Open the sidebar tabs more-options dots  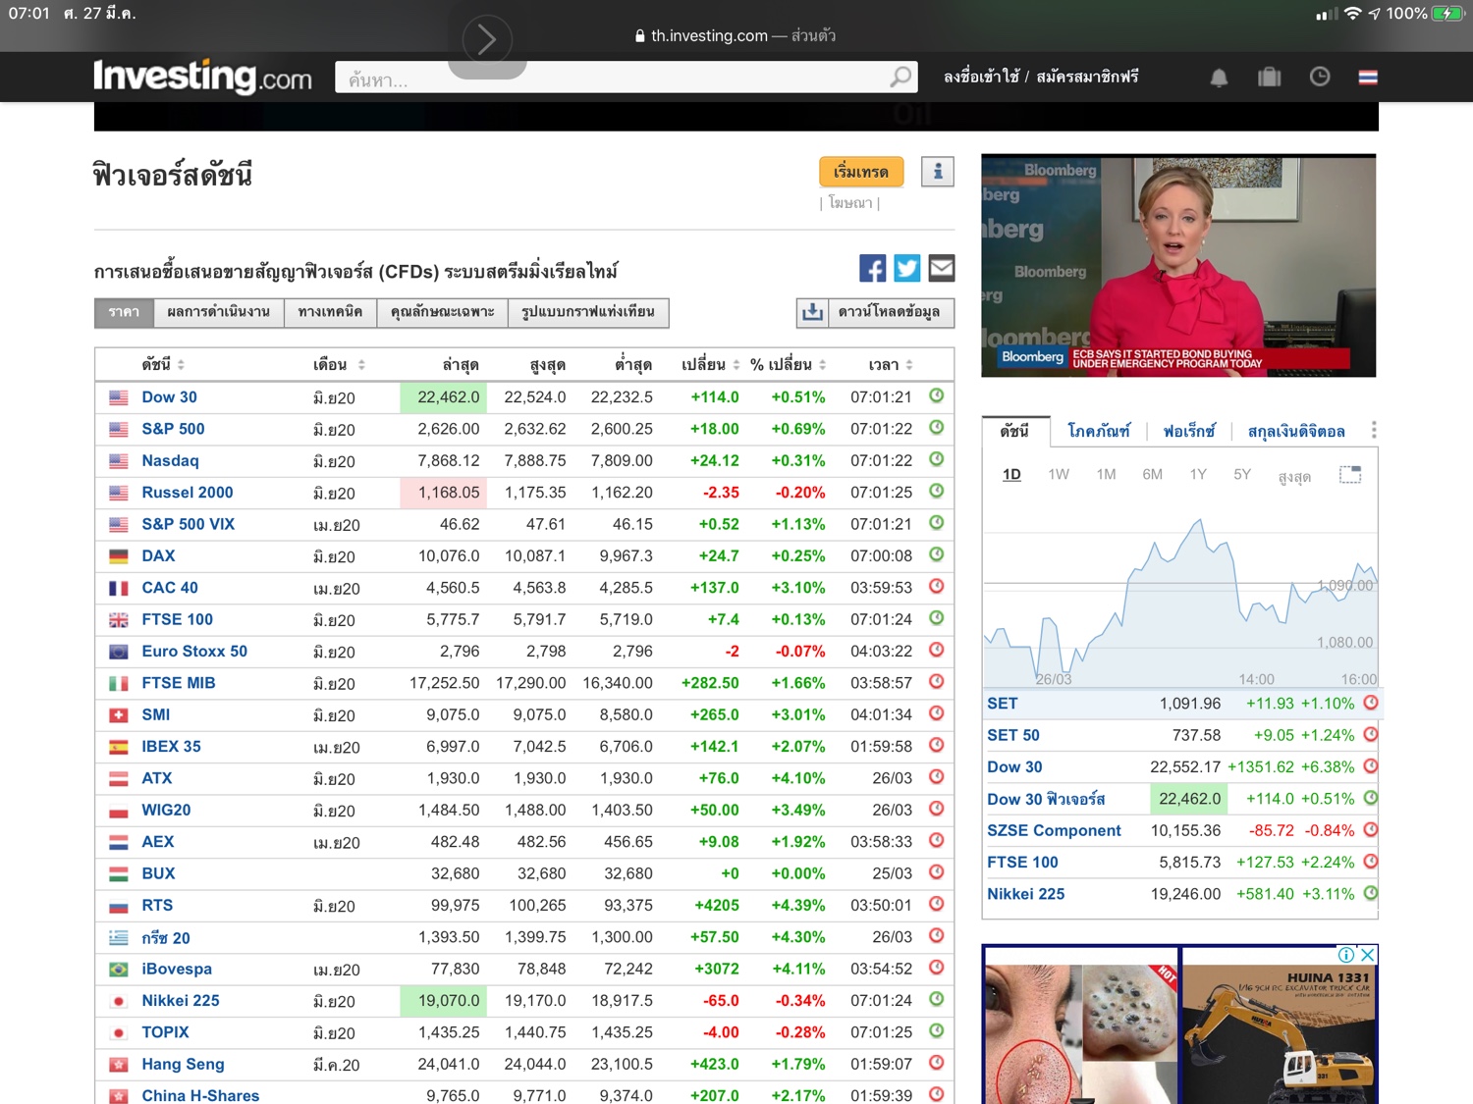pos(1373,430)
